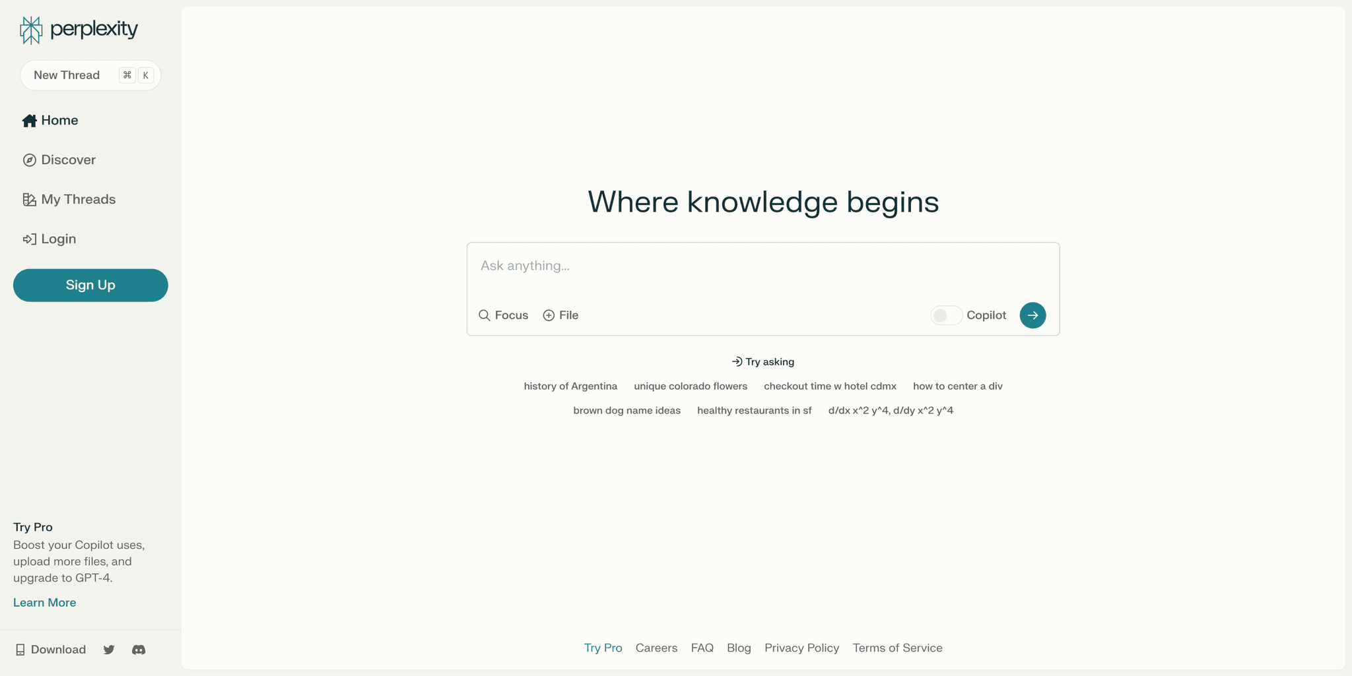Open the FAQ footer link

click(702, 648)
